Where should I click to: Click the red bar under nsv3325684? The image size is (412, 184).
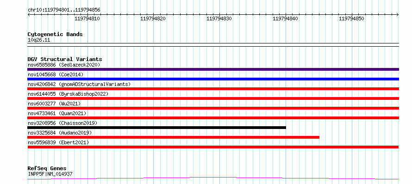tap(174, 137)
